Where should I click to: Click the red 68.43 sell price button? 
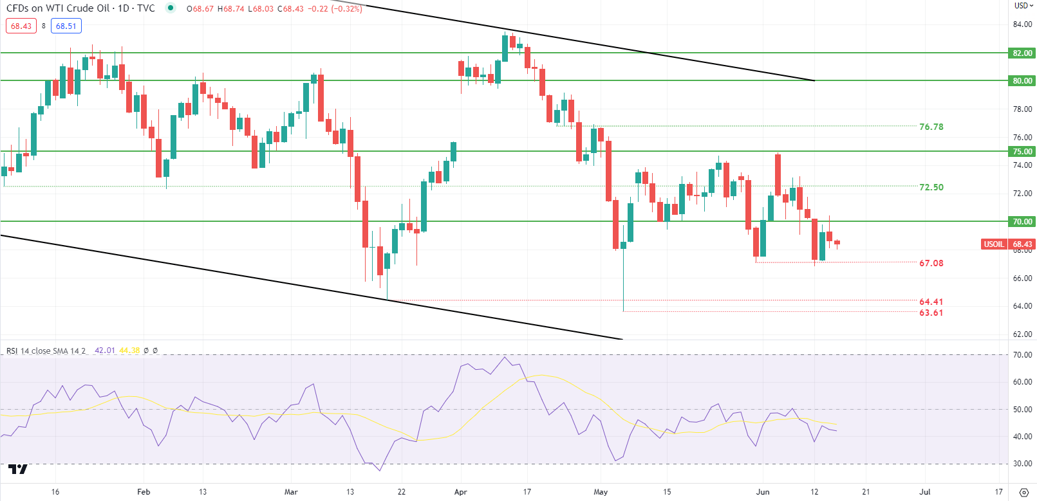click(x=21, y=26)
